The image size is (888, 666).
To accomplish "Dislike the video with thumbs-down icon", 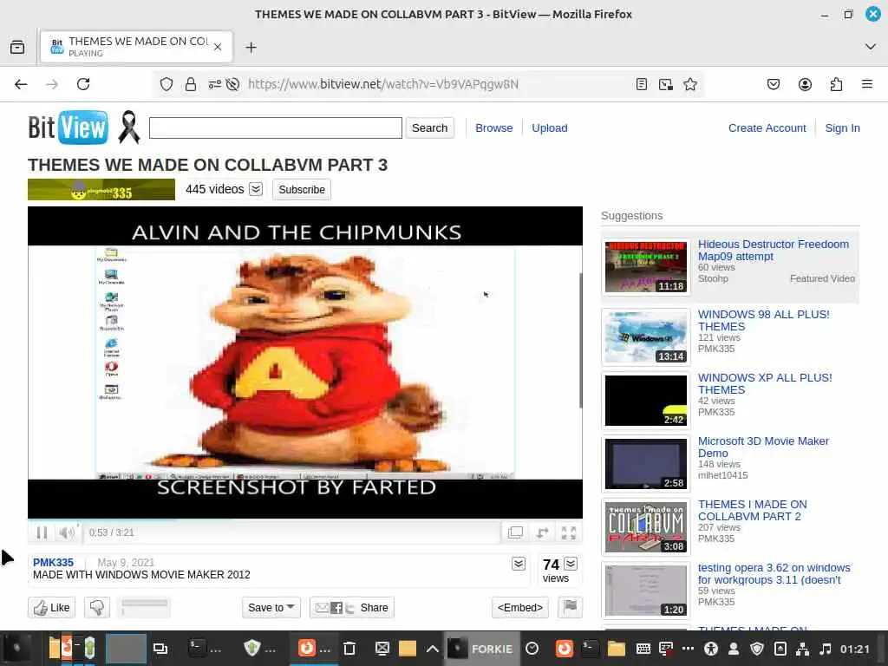I will [97, 608].
